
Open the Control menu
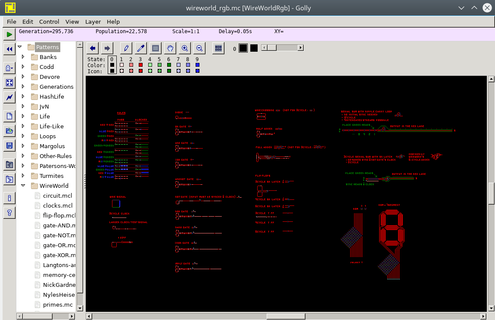[x=49, y=22]
